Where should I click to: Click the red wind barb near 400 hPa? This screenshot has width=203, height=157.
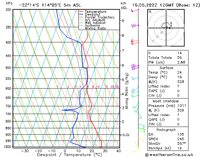(135, 42)
